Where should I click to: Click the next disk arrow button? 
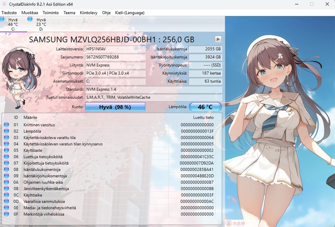(x=218, y=39)
